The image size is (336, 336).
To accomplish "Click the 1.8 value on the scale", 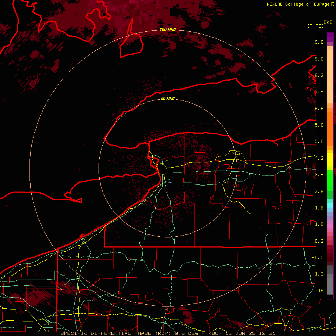I will coord(319,208).
